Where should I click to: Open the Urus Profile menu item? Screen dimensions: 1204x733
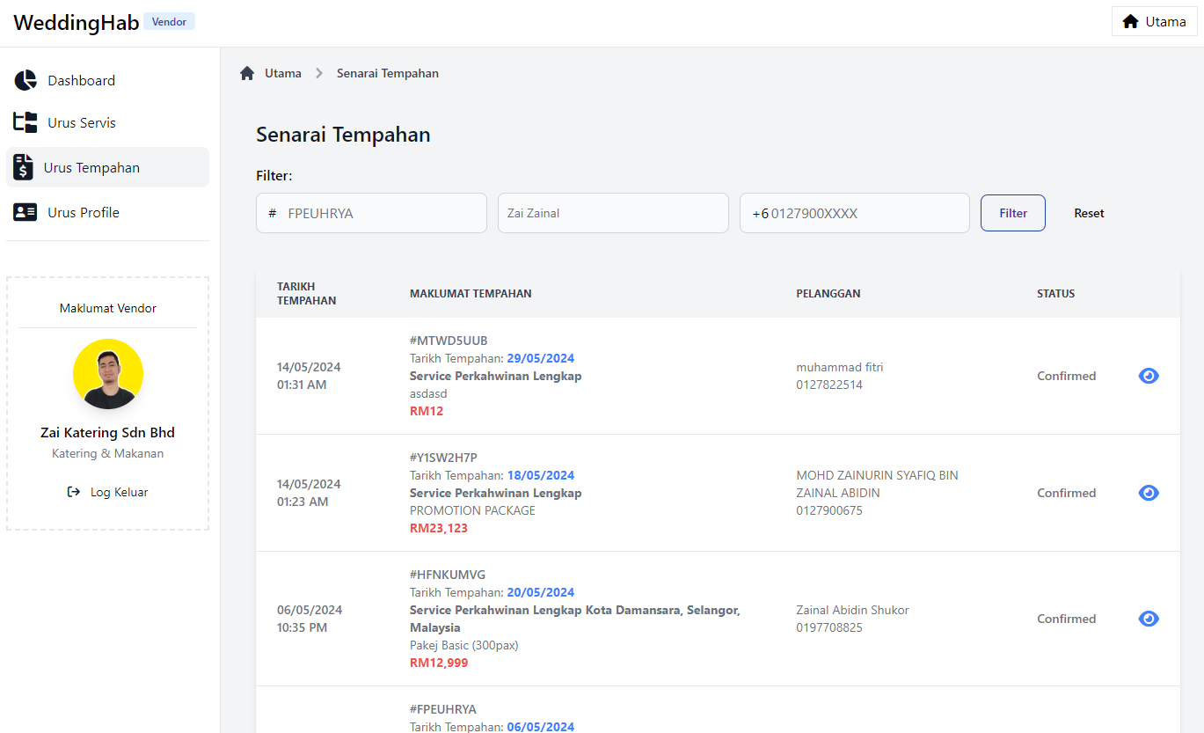(84, 212)
